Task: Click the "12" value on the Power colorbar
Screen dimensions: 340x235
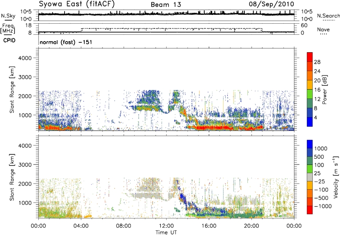Action: click(x=317, y=99)
